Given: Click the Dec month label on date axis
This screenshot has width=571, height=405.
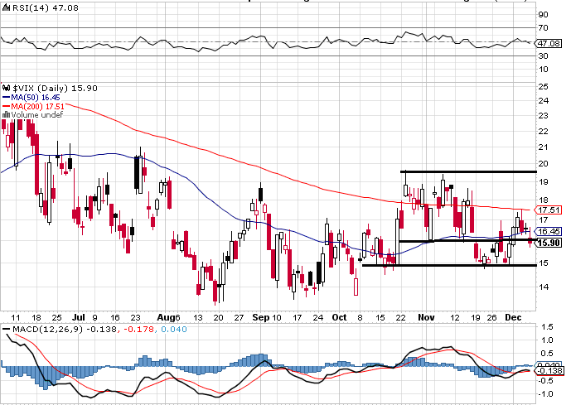Looking at the screenshot, I should point(513,317).
